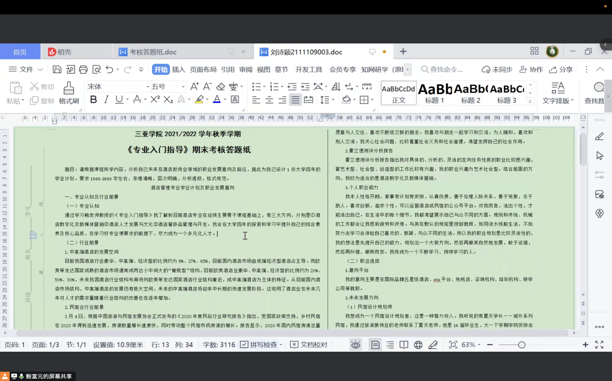Open the 63% zoom level dropdown
This screenshot has width=612, height=381.
coord(471,345)
